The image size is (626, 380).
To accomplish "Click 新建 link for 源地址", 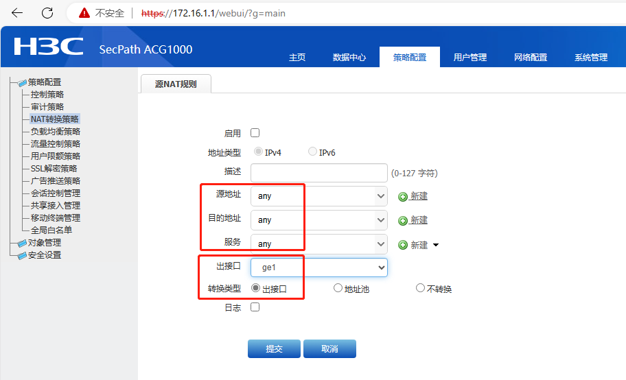I will tap(419, 196).
